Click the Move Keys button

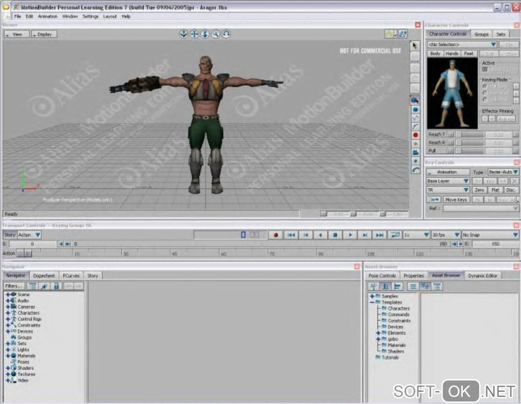point(456,200)
